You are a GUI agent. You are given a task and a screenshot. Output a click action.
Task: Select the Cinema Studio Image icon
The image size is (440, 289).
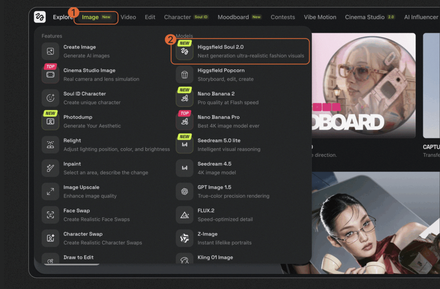point(50,75)
